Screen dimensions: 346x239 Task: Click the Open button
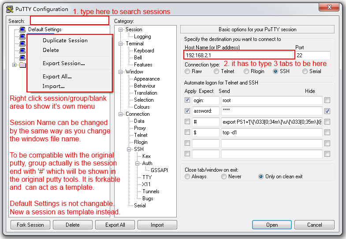[272, 225]
